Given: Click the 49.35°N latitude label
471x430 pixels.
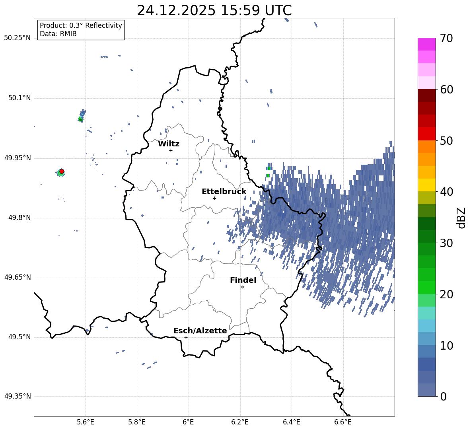Looking at the screenshot, I should (x=18, y=396).
